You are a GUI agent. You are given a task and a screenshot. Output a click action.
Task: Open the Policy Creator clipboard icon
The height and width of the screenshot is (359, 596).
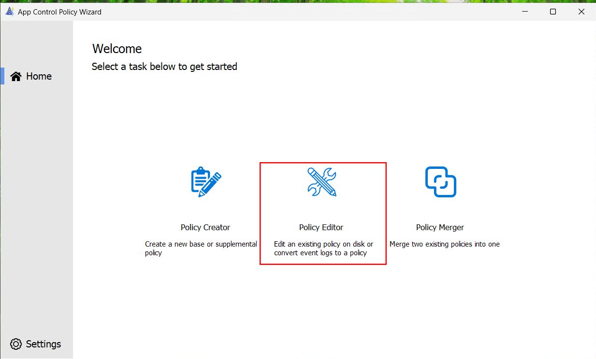[206, 182]
